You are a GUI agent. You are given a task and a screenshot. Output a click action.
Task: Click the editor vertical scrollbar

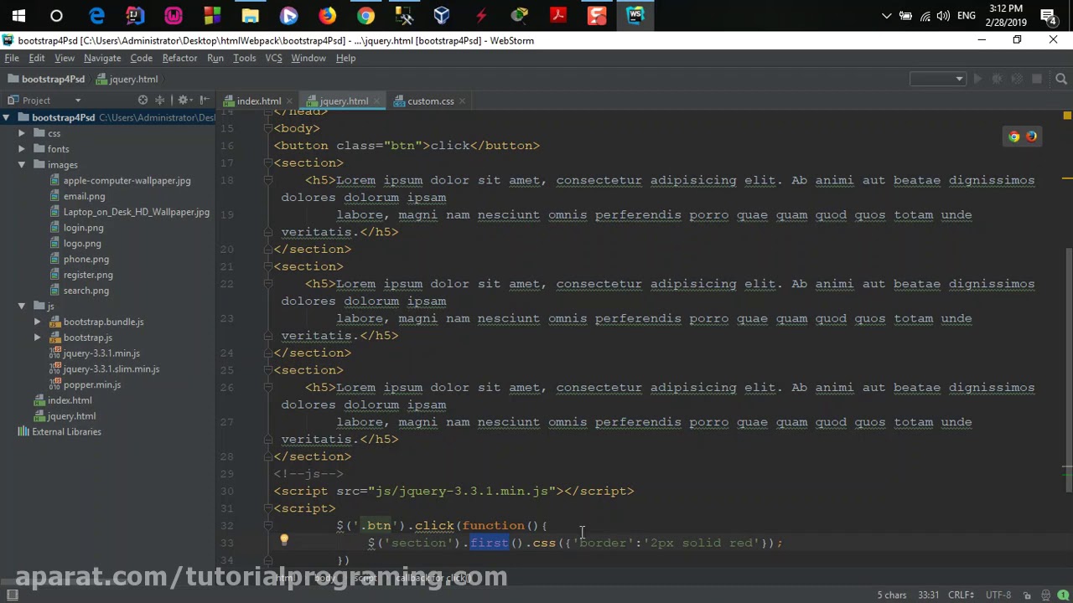coord(1067,368)
